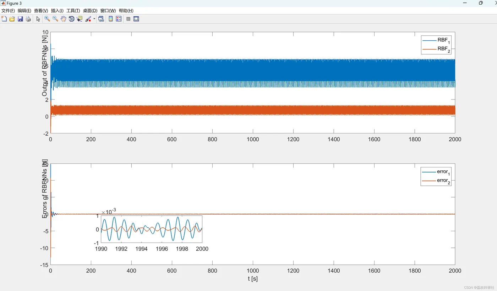
Task: Restore down the Figure 3 window
Action: 481,3
